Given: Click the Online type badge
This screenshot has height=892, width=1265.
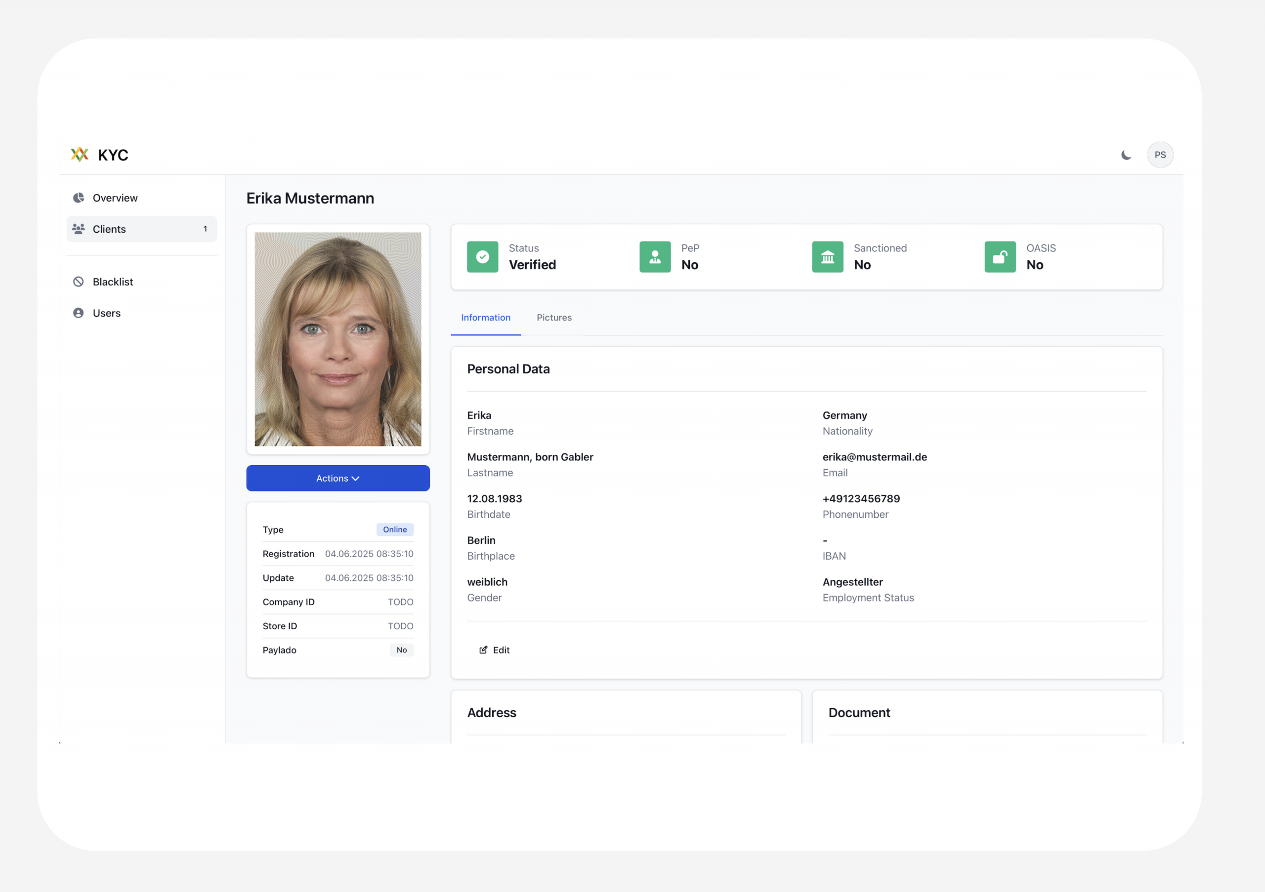Looking at the screenshot, I should (x=394, y=529).
